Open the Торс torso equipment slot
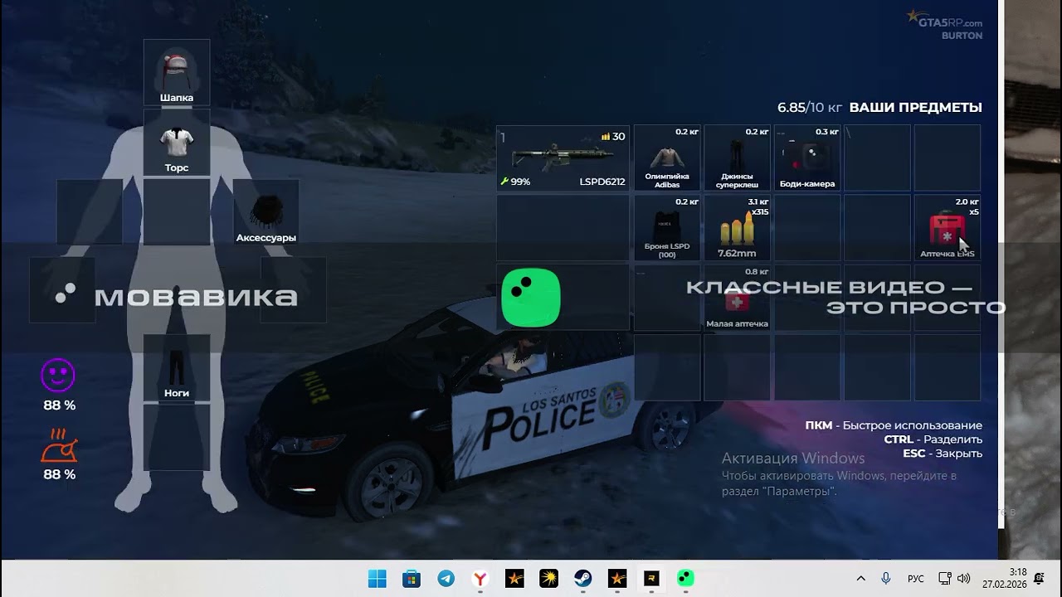 [177, 142]
